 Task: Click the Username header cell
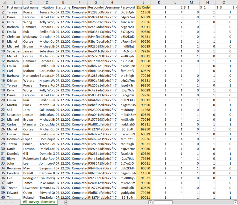112,7
